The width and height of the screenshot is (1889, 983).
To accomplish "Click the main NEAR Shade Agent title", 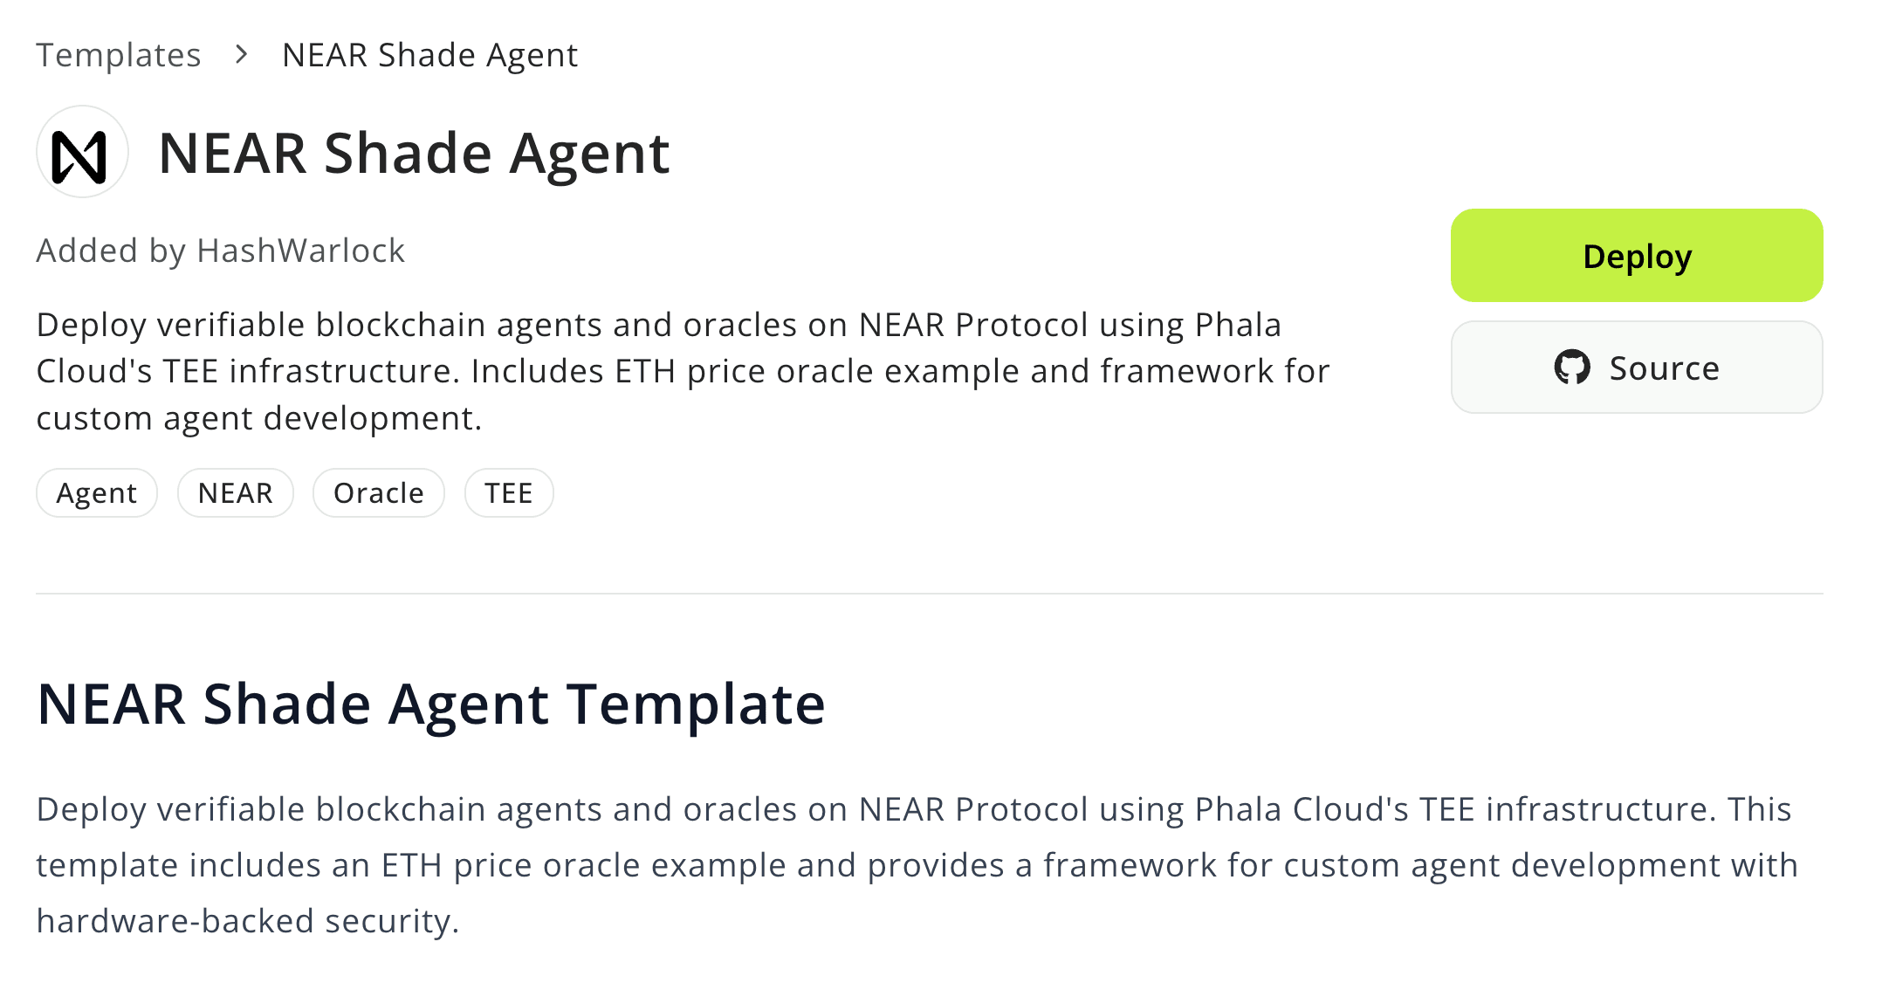I will [x=414, y=154].
